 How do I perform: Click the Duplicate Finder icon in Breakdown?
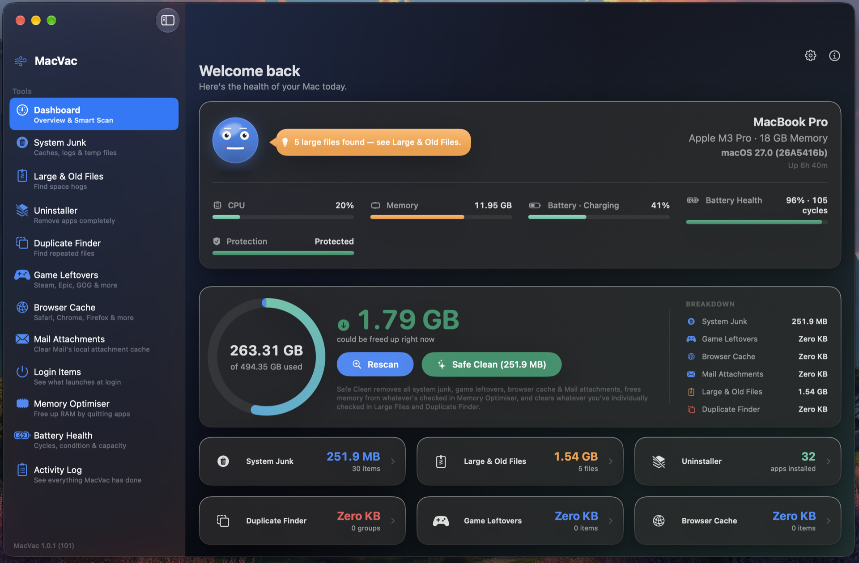pyautogui.click(x=691, y=409)
